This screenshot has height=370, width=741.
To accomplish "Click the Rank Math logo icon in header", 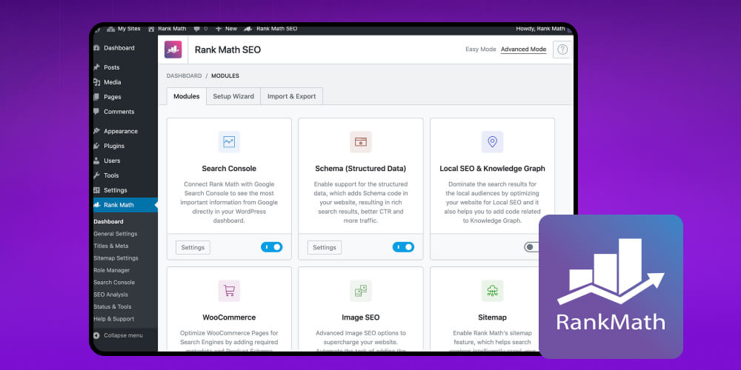I will pos(173,50).
